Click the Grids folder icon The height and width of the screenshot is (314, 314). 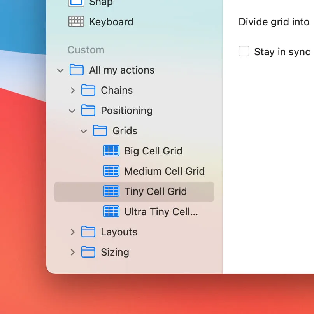100,131
